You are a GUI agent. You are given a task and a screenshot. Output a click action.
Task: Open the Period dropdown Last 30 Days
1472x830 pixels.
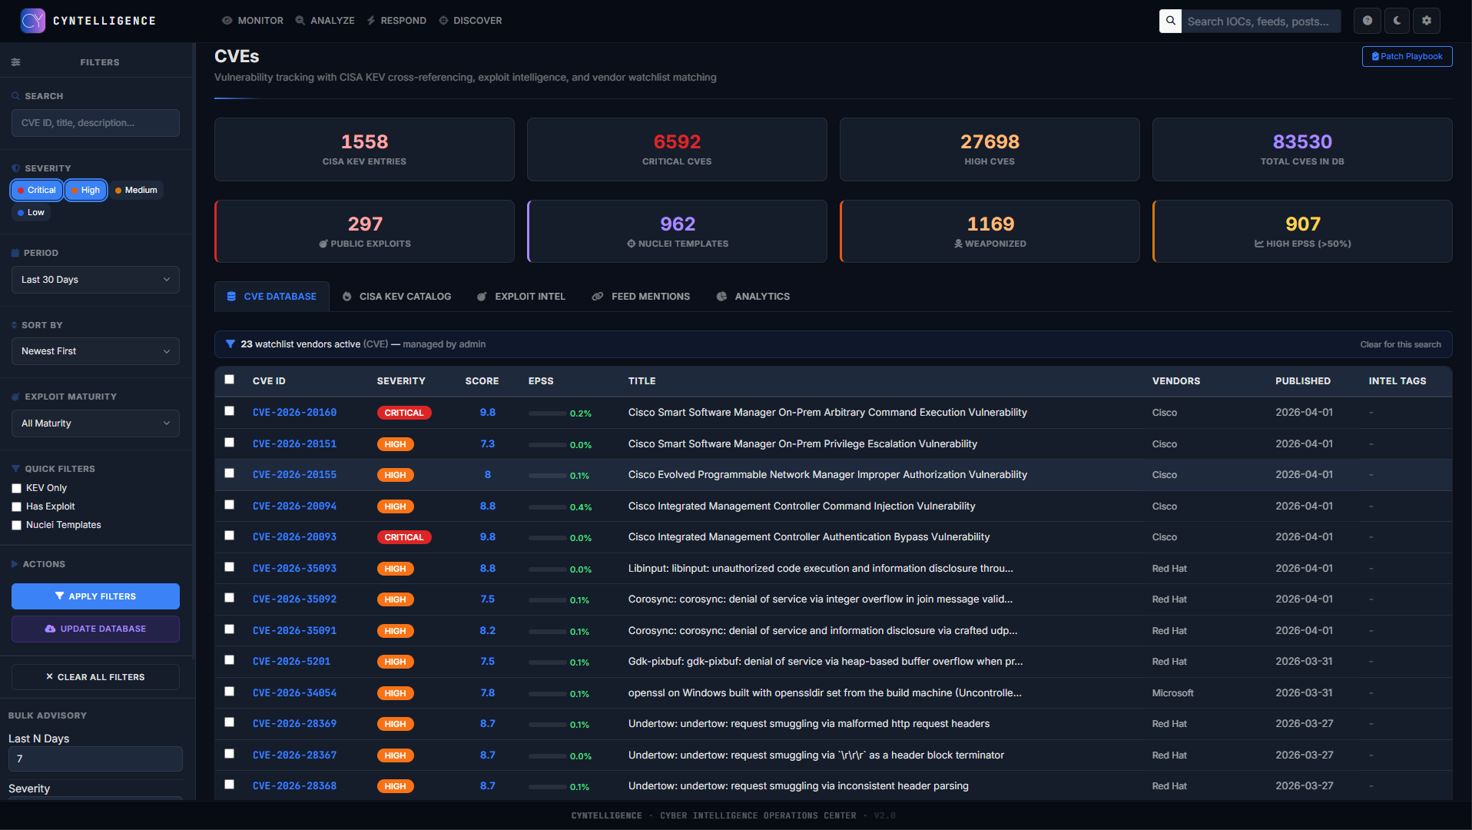[95, 280]
